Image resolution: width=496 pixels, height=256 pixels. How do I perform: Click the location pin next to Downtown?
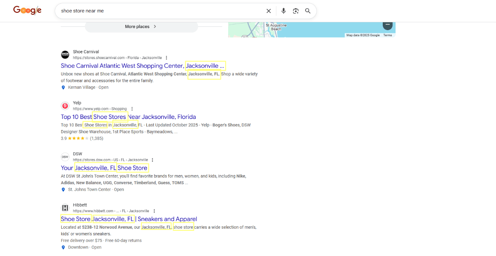(x=63, y=247)
